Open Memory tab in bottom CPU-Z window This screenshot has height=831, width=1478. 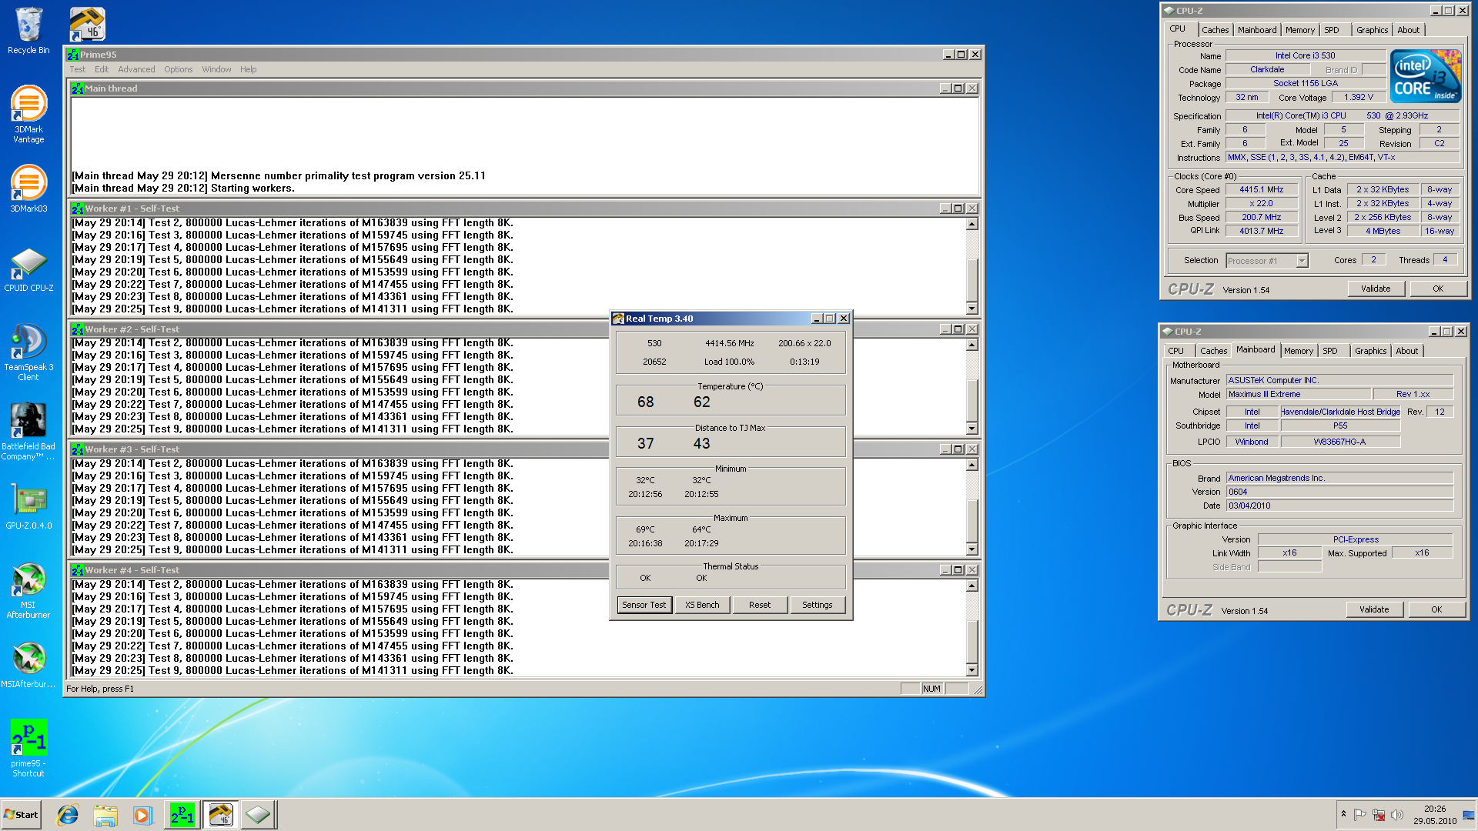click(x=1299, y=351)
